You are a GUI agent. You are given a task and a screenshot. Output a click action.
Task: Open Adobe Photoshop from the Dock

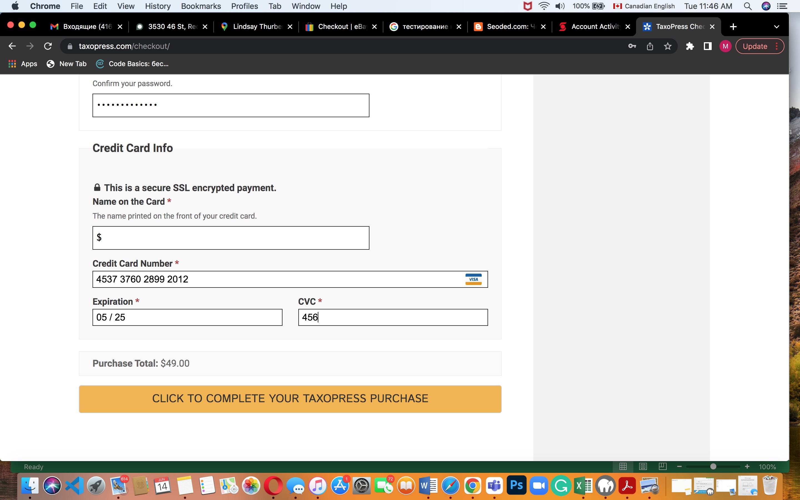[516, 486]
